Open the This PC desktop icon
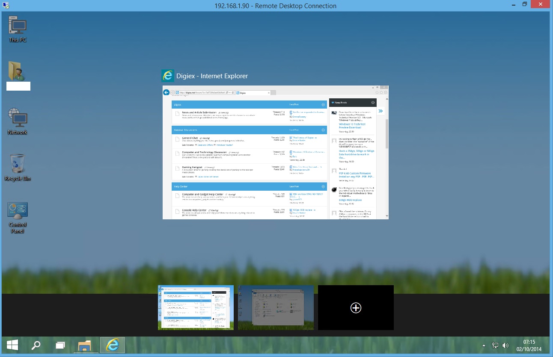553x357 pixels. (18, 29)
